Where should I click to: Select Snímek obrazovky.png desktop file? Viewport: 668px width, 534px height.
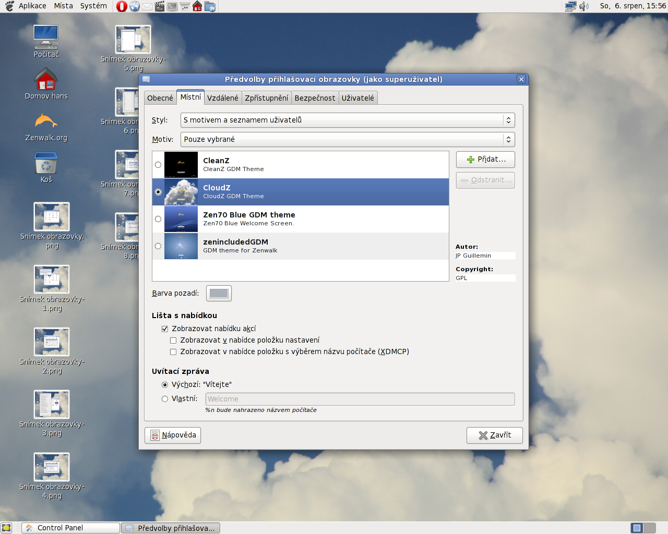click(52, 225)
